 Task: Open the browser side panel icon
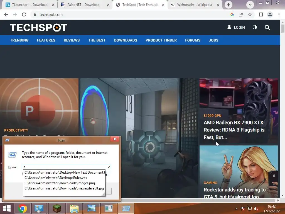pyautogui.click(x=261, y=14)
